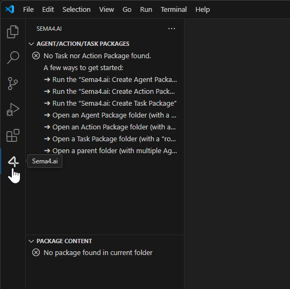Viewport: 290px width, 289px height.
Task: Open the Source Control view icon
Action: click(13, 84)
